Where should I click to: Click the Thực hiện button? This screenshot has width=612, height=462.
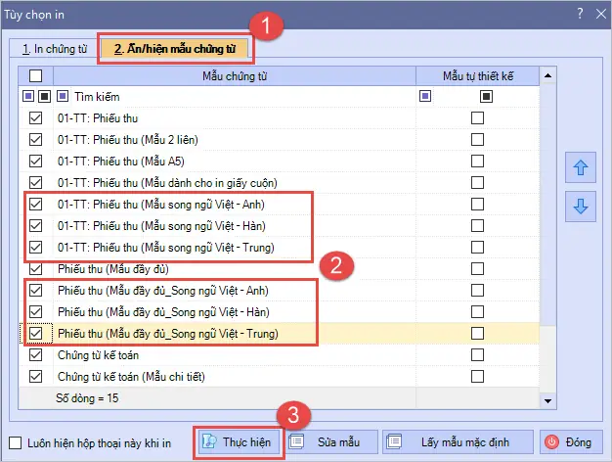click(x=240, y=441)
